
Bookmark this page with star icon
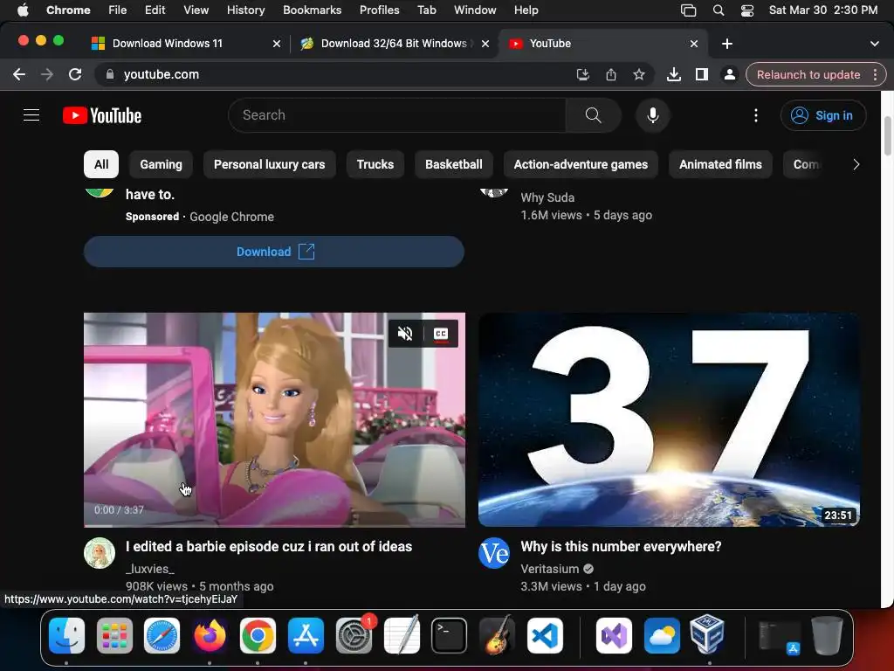(638, 74)
